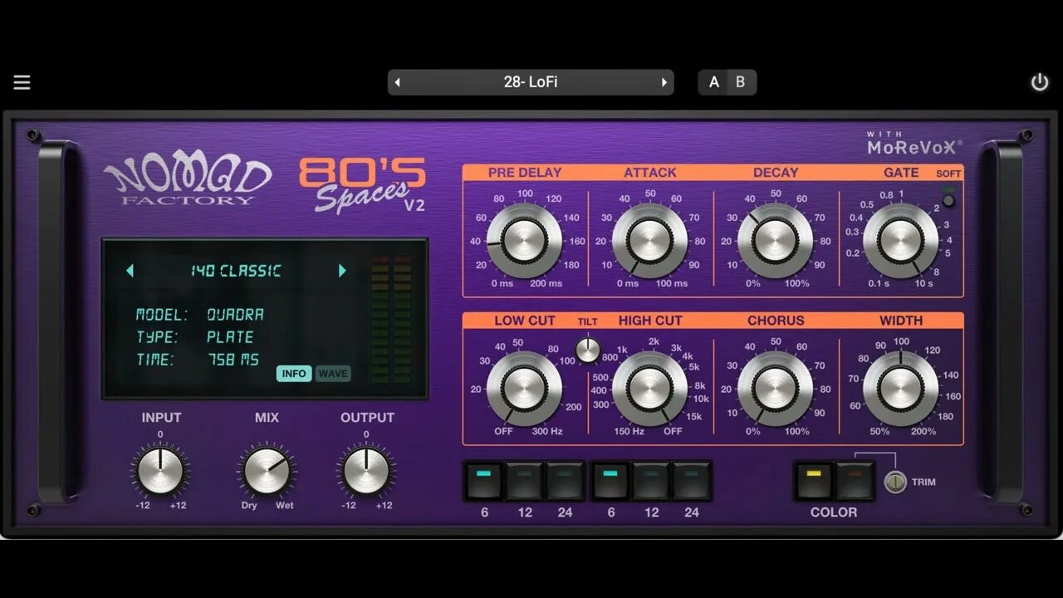Open the 28- LoFi preset selector
This screenshot has height=598, width=1063.
pos(531,82)
